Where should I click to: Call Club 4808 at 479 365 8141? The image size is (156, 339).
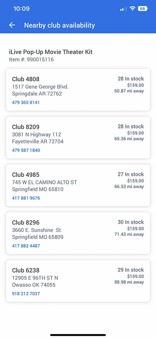point(26,102)
